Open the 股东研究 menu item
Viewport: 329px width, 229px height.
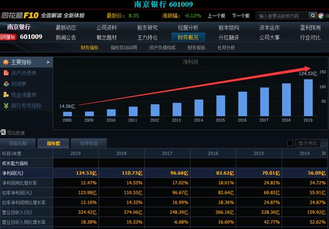pos(148,28)
